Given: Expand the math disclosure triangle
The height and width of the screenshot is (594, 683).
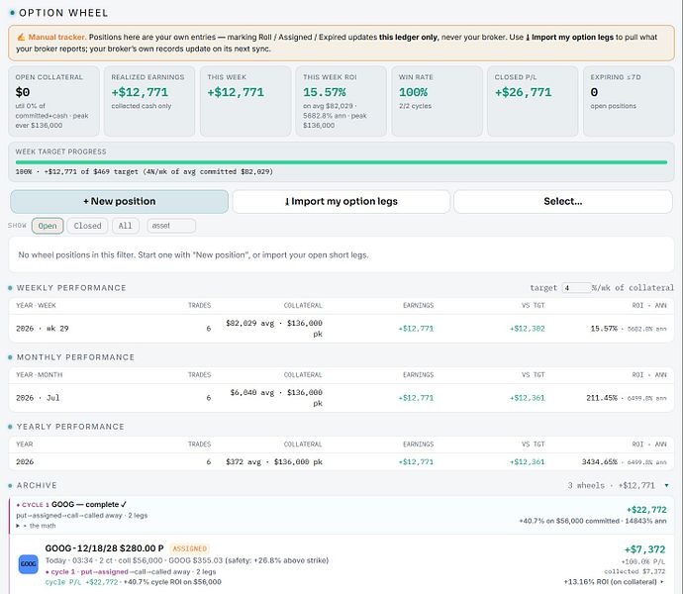Looking at the screenshot, I should click(18, 526).
